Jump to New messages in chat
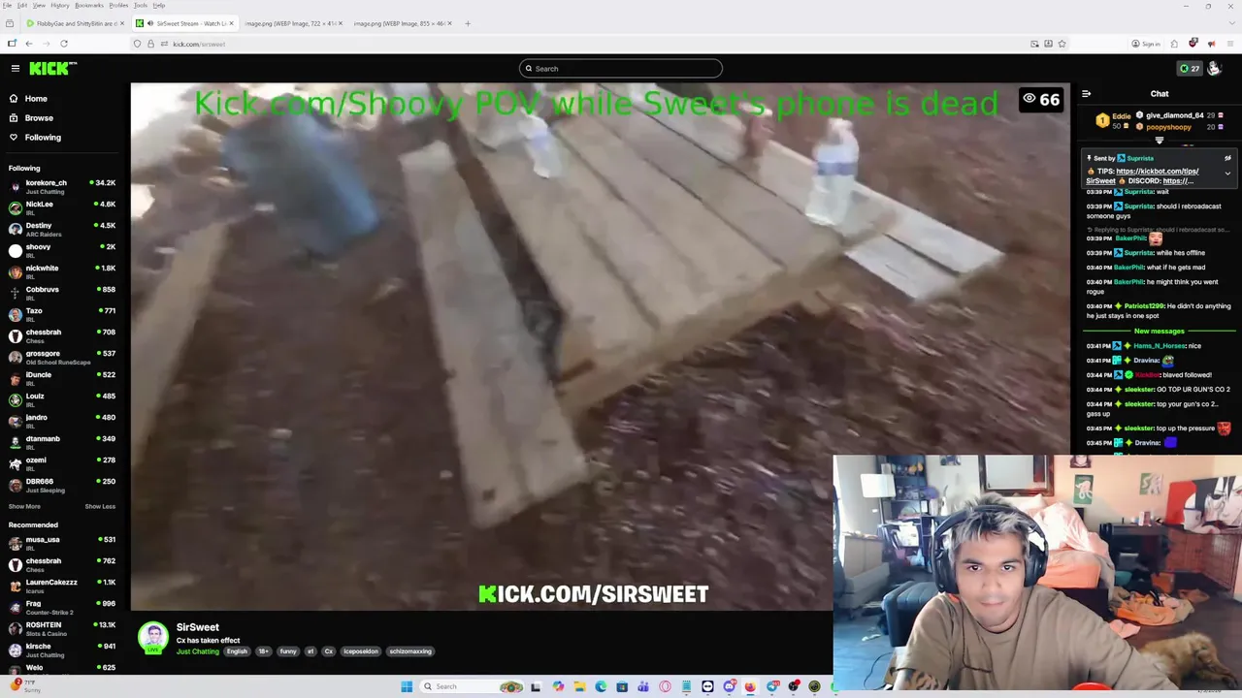Viewport: 1242px width, 698px height. point(1159,332)
